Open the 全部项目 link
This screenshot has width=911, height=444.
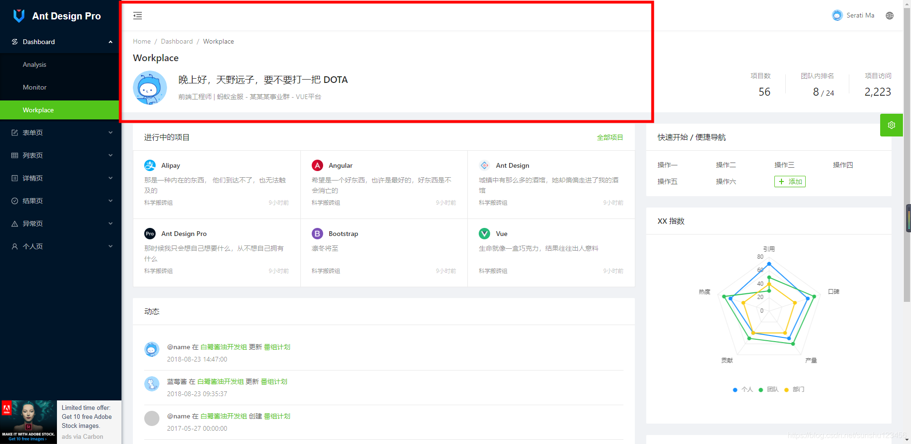point(610,137)
